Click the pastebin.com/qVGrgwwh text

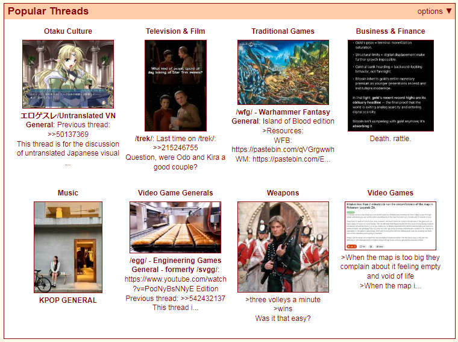(283, 150)
